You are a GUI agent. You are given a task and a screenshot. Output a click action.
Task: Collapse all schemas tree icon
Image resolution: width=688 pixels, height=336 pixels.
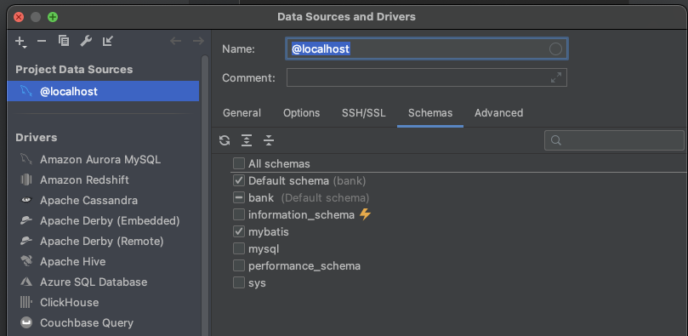[269, 140]
